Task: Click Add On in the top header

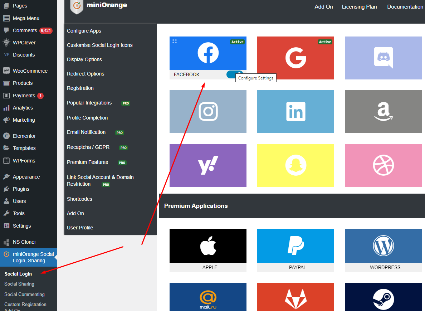Action: 324,7
